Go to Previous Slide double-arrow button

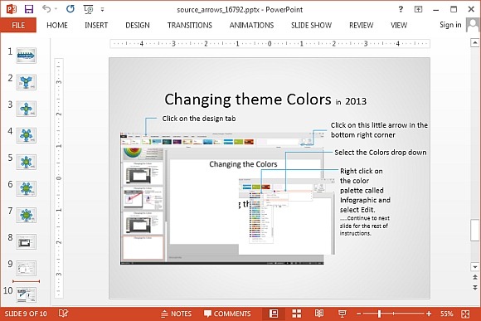pos(475,277)
